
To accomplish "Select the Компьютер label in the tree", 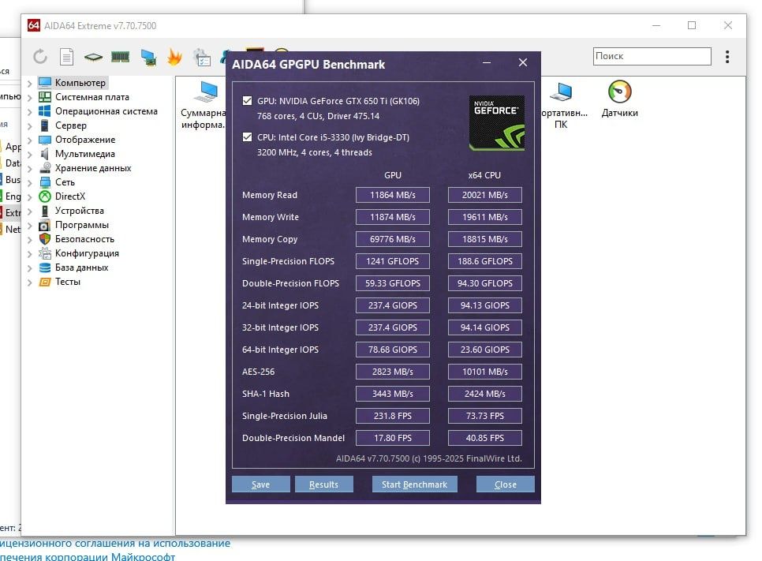I will click(80, 83).
